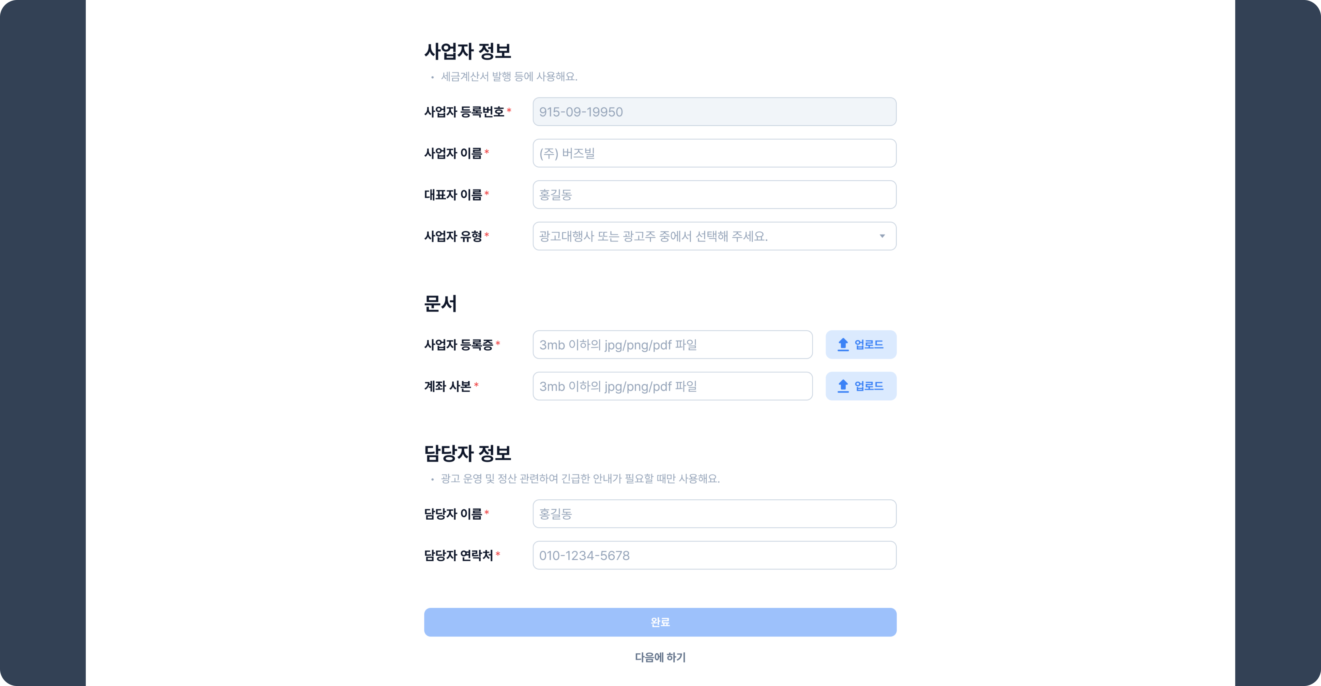Select the 사업자 등록번호 field showing 915-09-19950
Screen dimensions: 1321x686
tap(714, 112)
